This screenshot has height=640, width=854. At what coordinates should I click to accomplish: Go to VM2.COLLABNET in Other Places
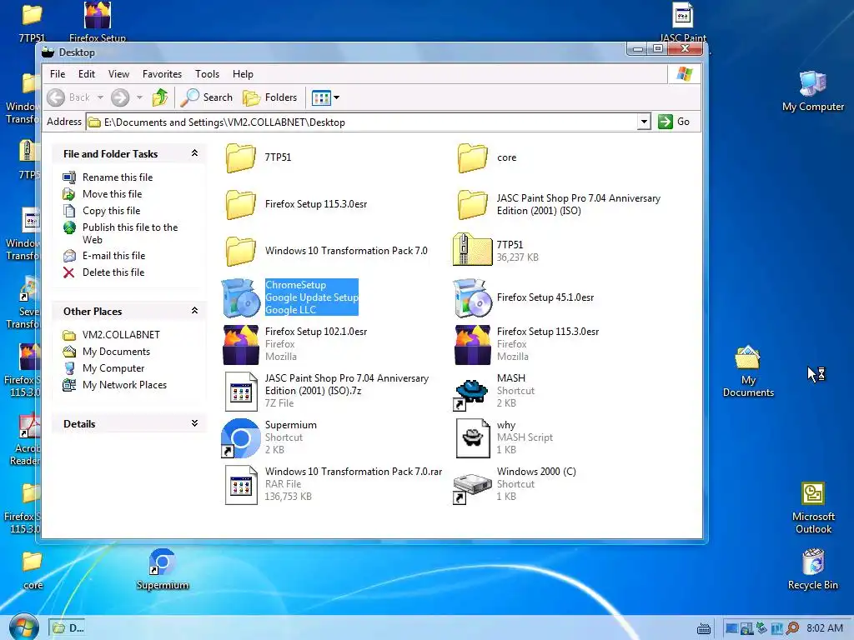(121, 335)
